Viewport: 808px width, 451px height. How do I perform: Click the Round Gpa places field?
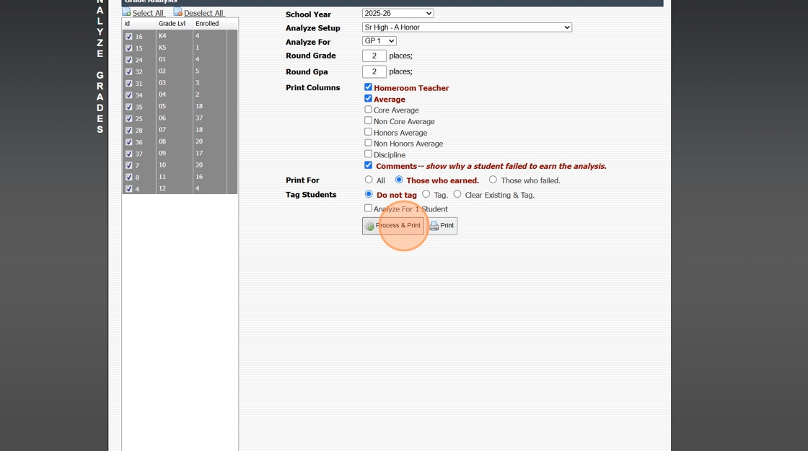(x=374, y=71)
